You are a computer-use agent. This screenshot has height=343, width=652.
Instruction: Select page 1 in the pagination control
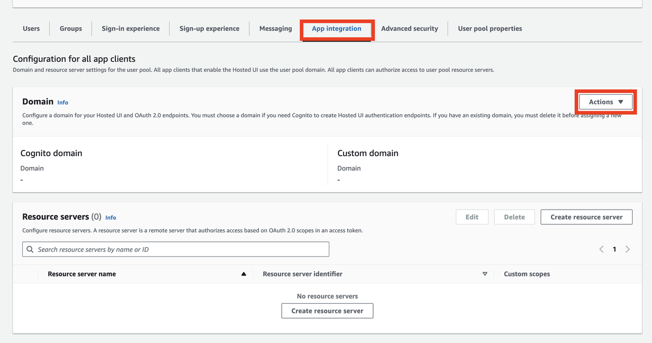tap(614, 249)
